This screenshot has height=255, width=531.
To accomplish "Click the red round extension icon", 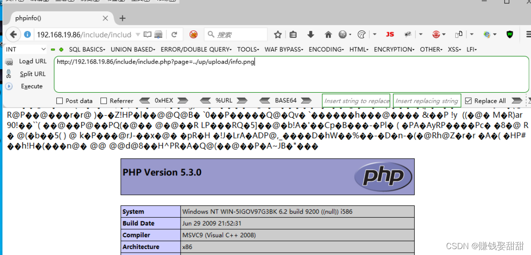I will click(x=436, y=34).
